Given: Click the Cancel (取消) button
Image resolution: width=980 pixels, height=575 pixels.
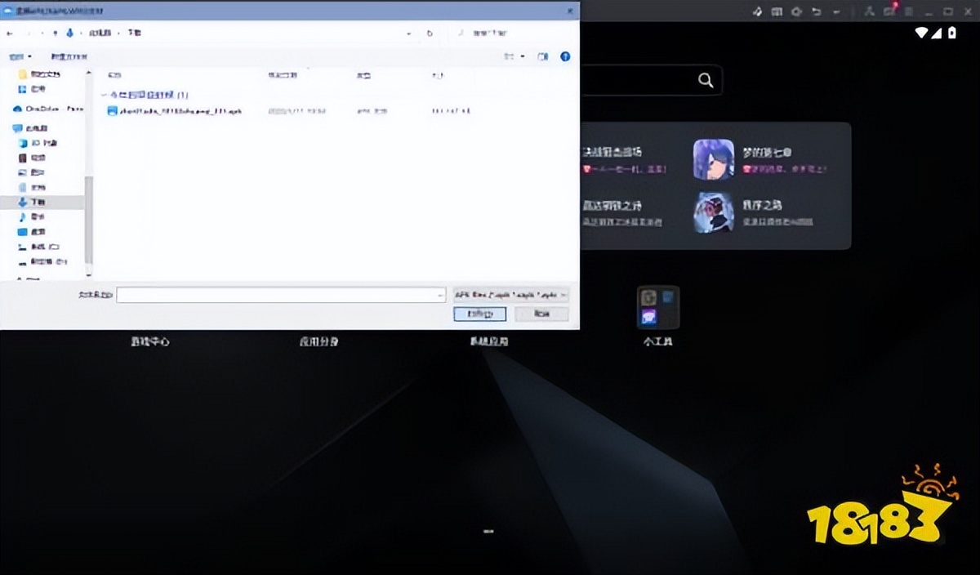Looking at the screenshot, I should pyautogui.click(x=541, y=314).
